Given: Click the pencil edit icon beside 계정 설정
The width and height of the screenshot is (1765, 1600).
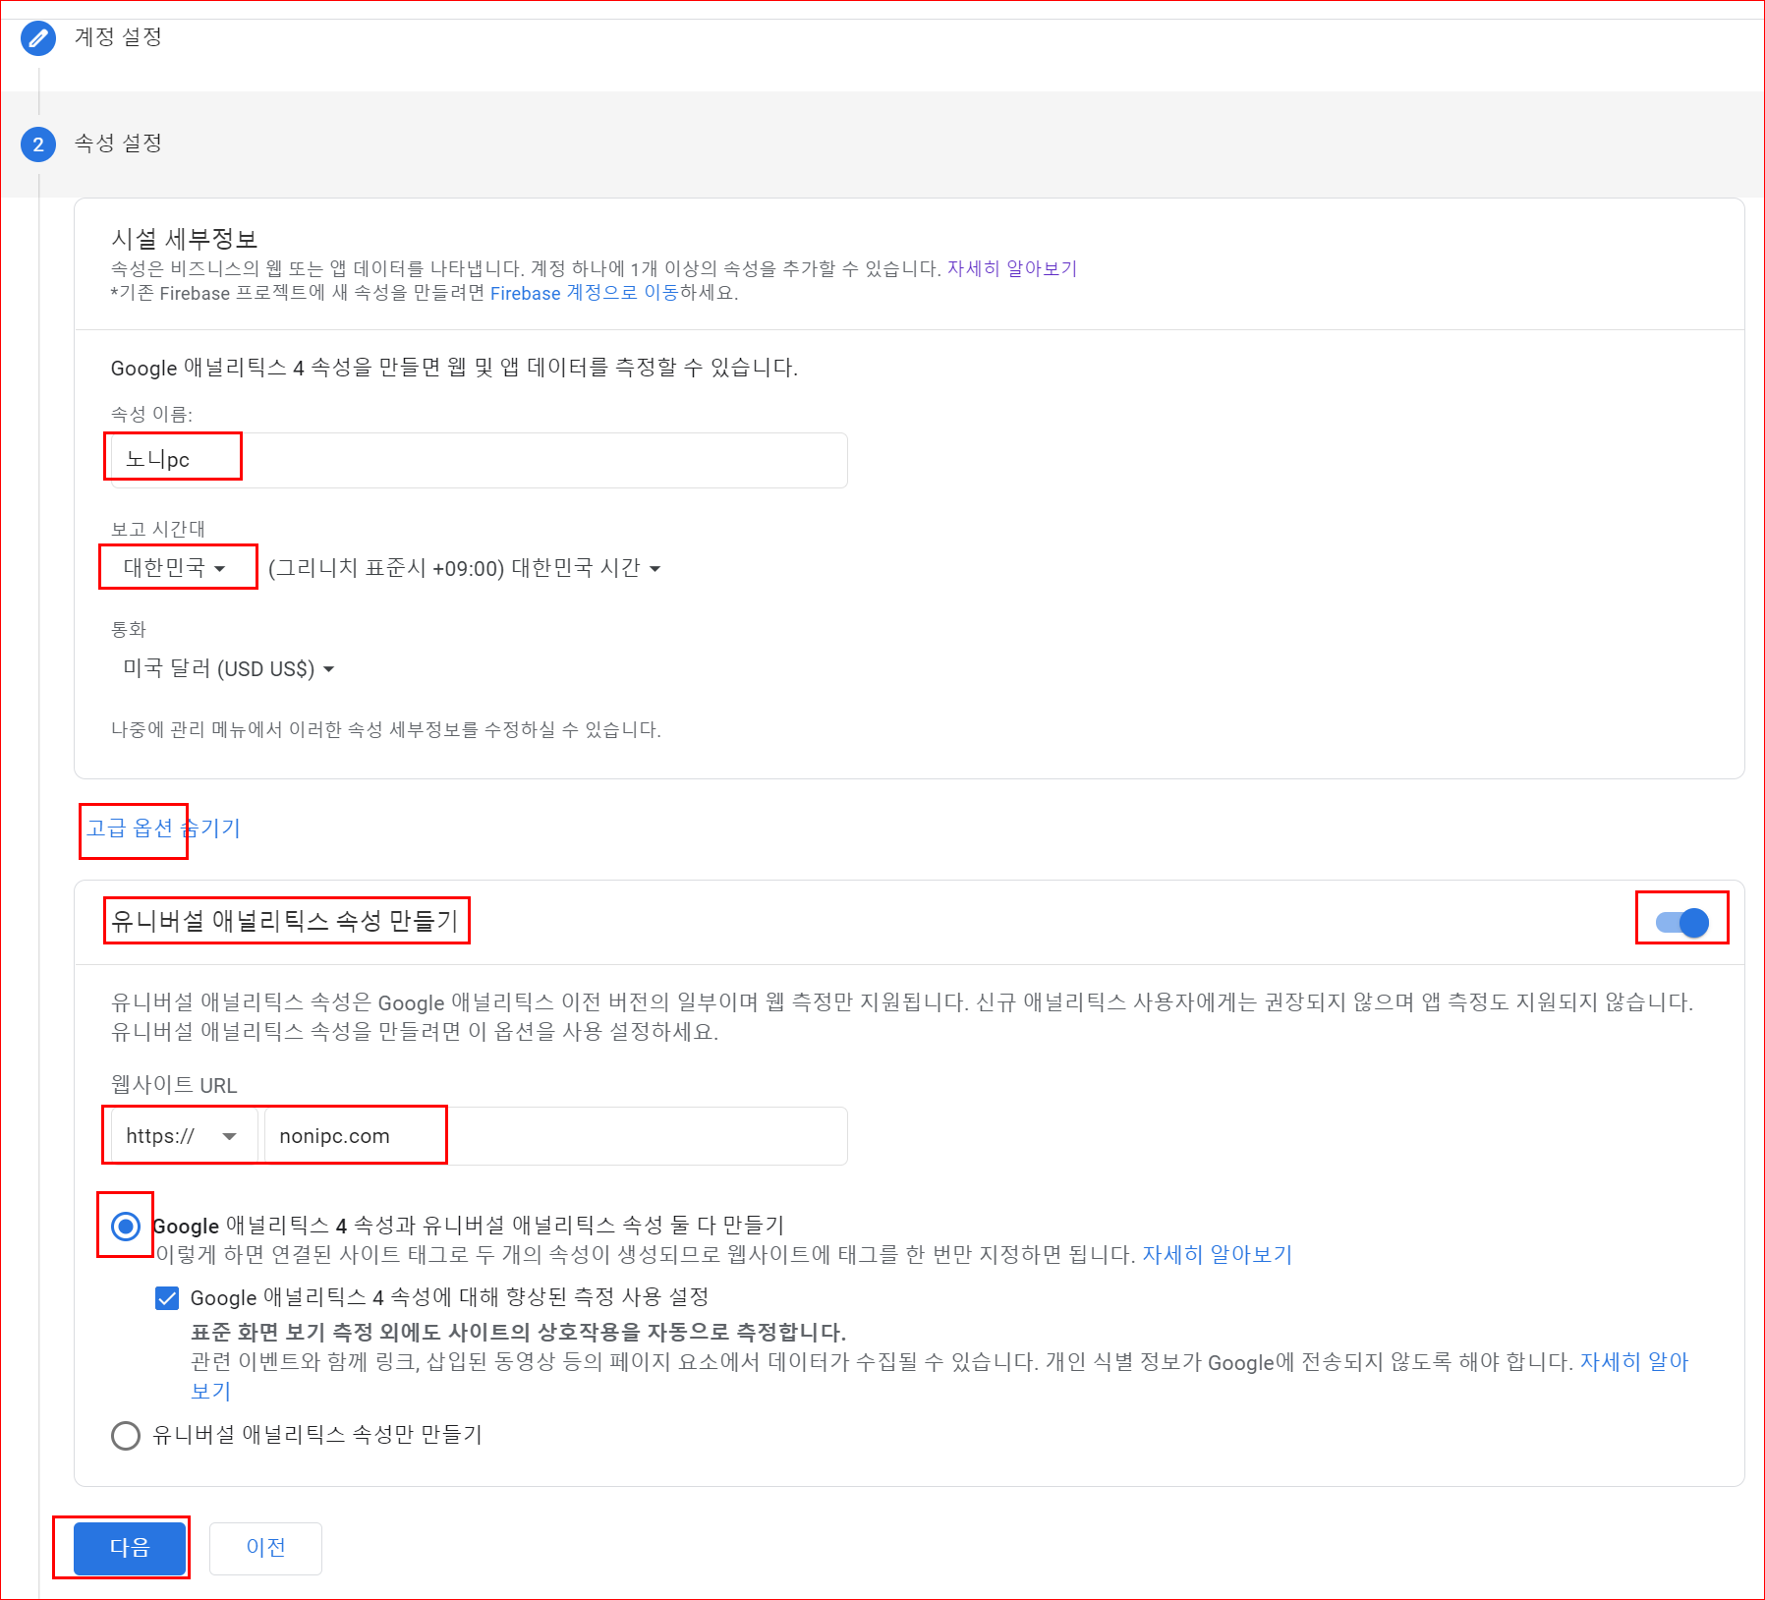Looking at the screenshot, I should tap(37, 39).
